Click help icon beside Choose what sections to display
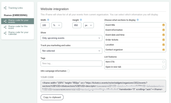Screen dimensions: 171x103 (138, 20)
